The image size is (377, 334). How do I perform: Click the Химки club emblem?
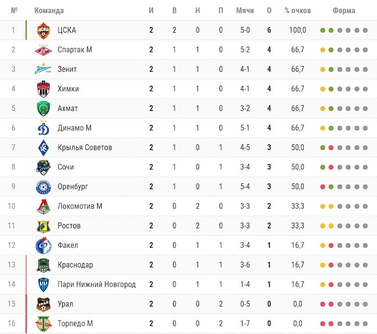point(44,89)
